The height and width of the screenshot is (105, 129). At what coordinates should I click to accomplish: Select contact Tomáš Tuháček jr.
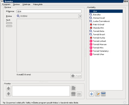(106, 51)
